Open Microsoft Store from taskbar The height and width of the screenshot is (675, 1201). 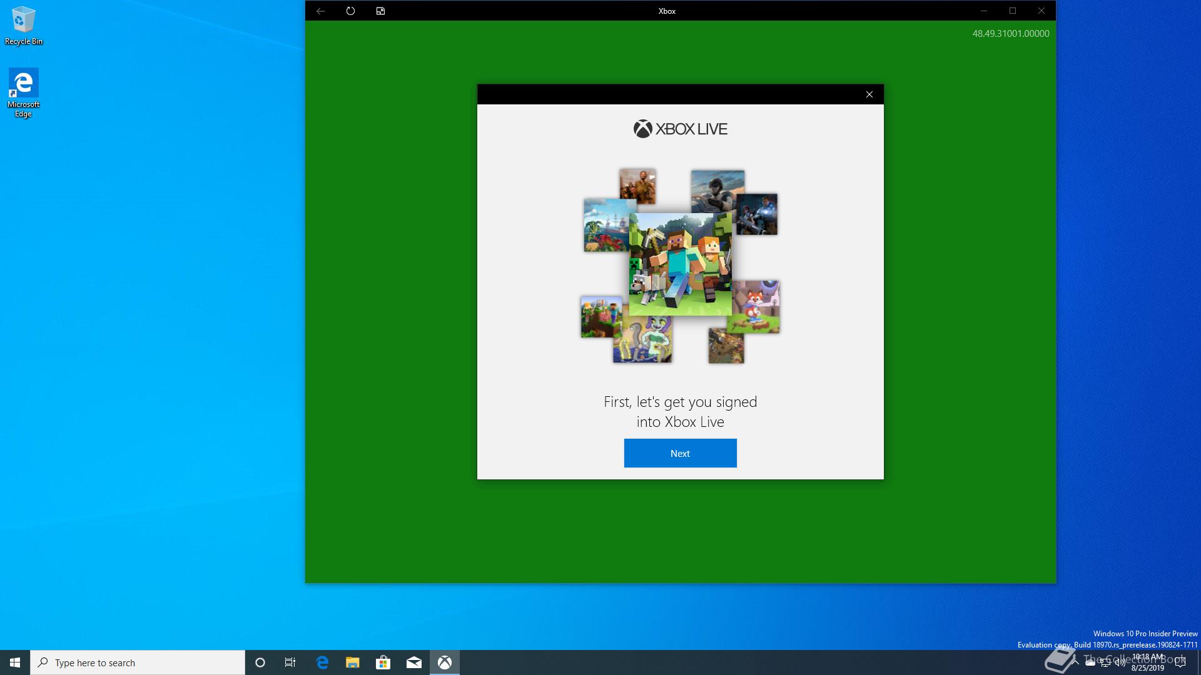pos(383,662)
